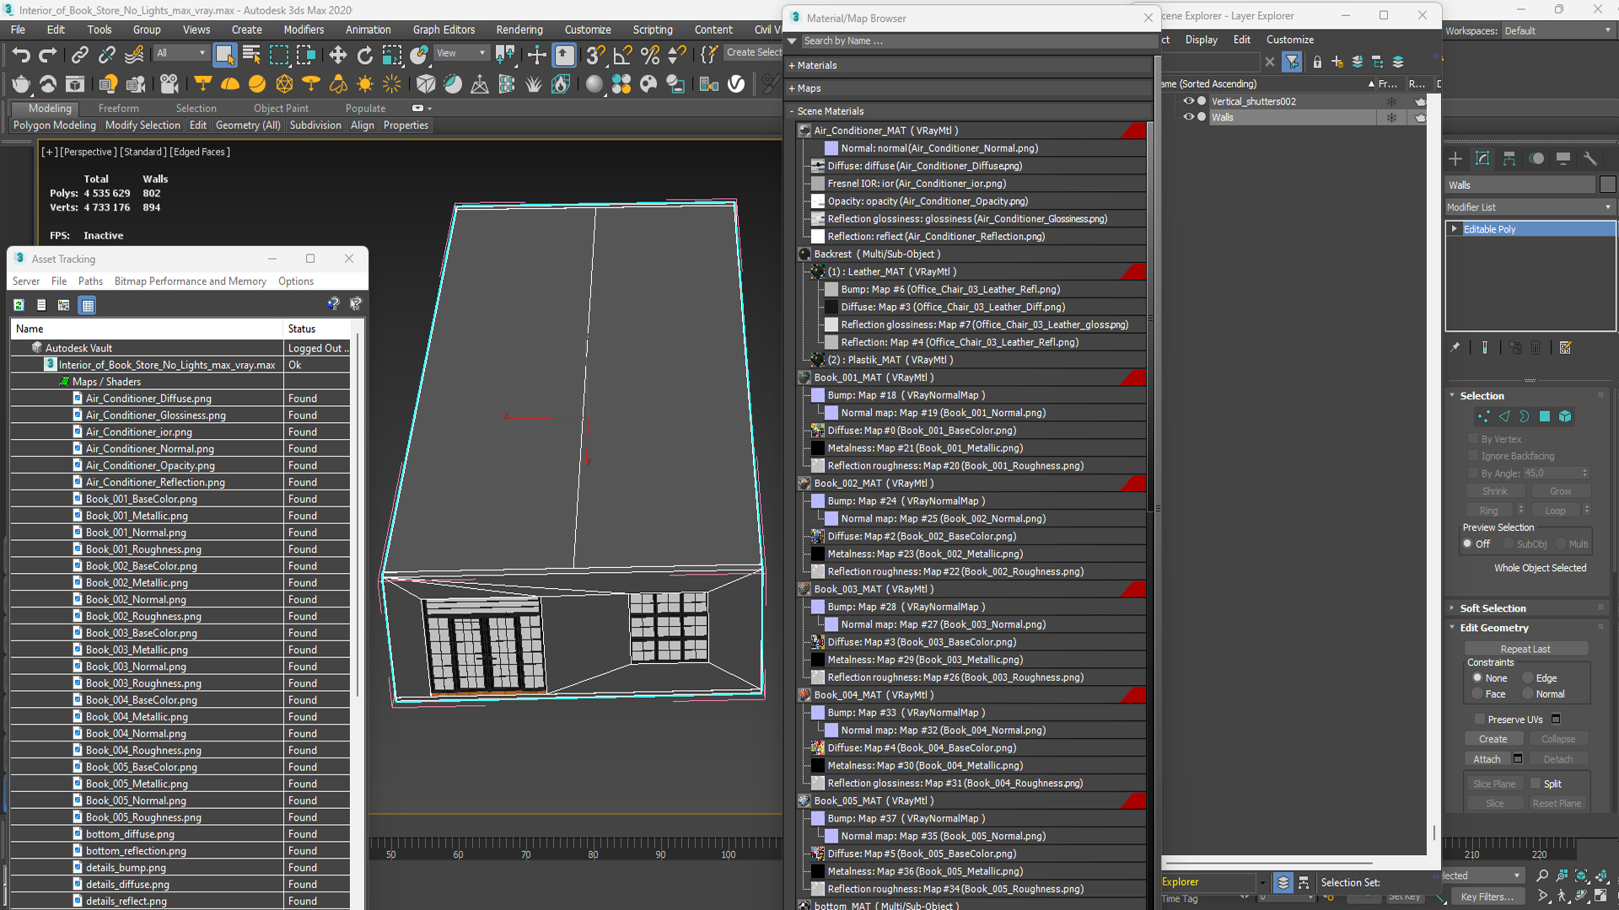This screenshot has height=910, width=1619.
Task: Click the lock icon in Scene Explorer toolbar
Action: coord(1317,62)
